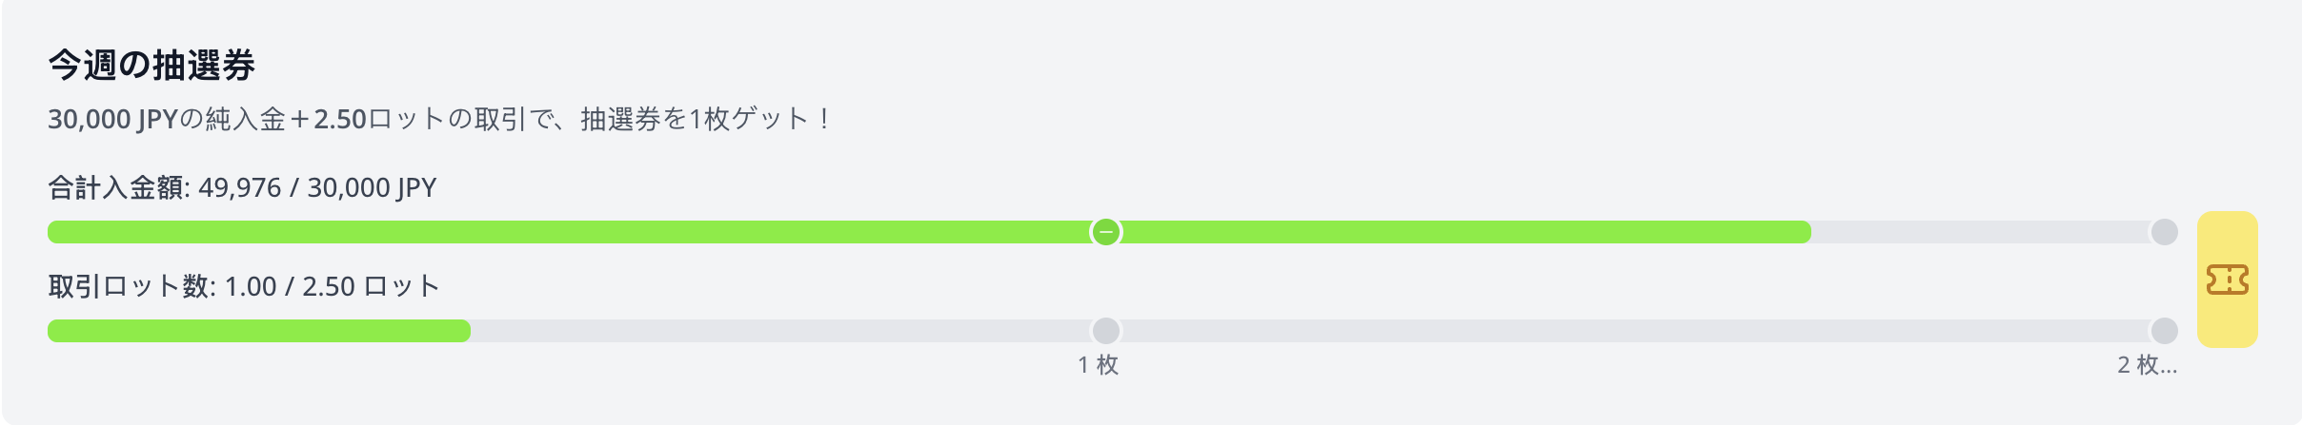2302x425 pixels.
Task: Select gray 1枚 marker on lot progress bar
Action: pyautogui.click(x=1105, y=331)
